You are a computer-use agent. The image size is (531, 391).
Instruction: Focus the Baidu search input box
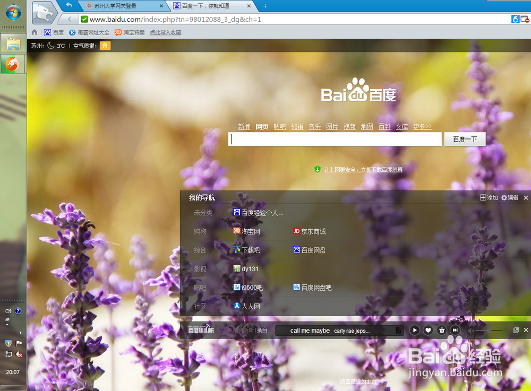click(x=335, y=139)
